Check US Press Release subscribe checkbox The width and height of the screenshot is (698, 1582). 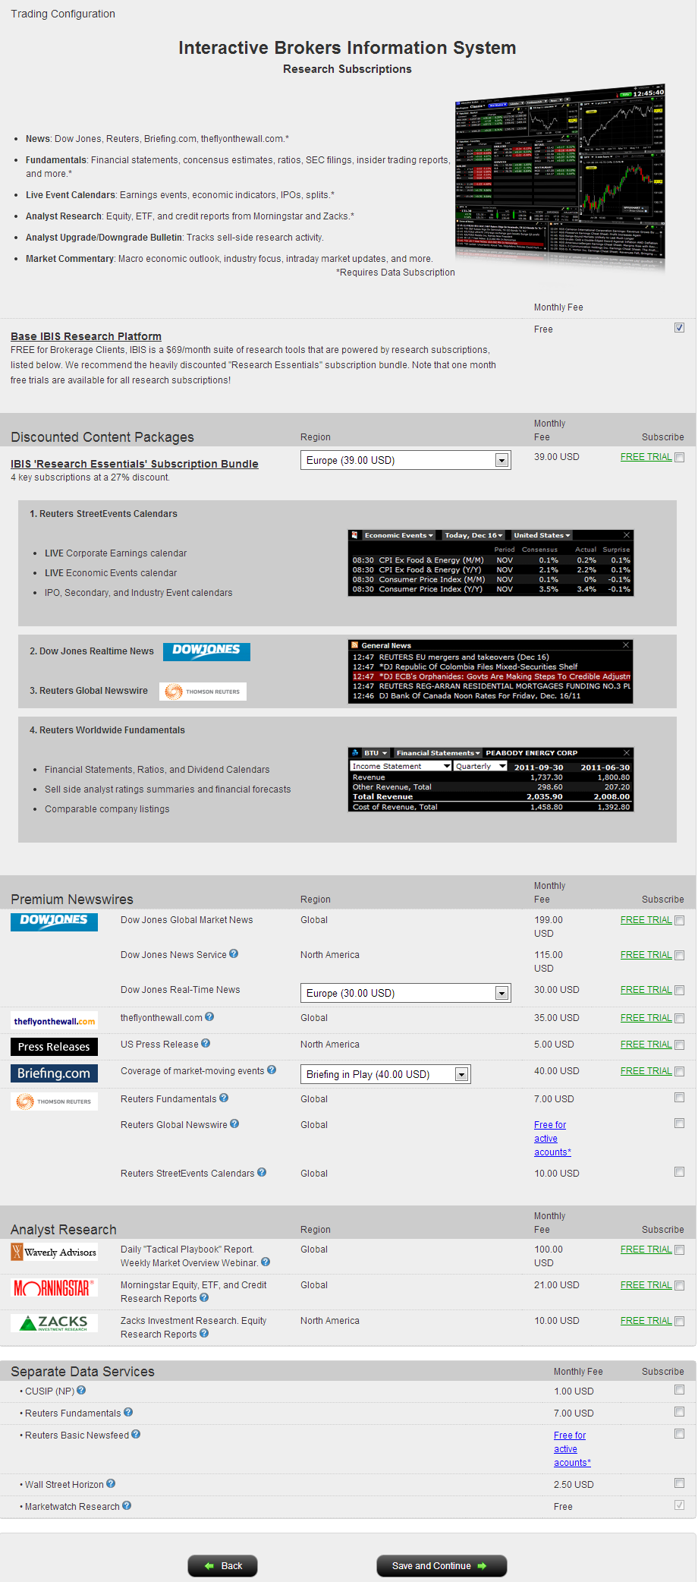(680, 1045)
